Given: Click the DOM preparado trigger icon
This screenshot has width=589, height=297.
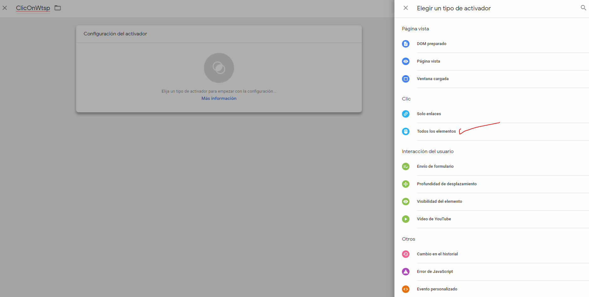Looking at the screenshot, I should point(406,44).
